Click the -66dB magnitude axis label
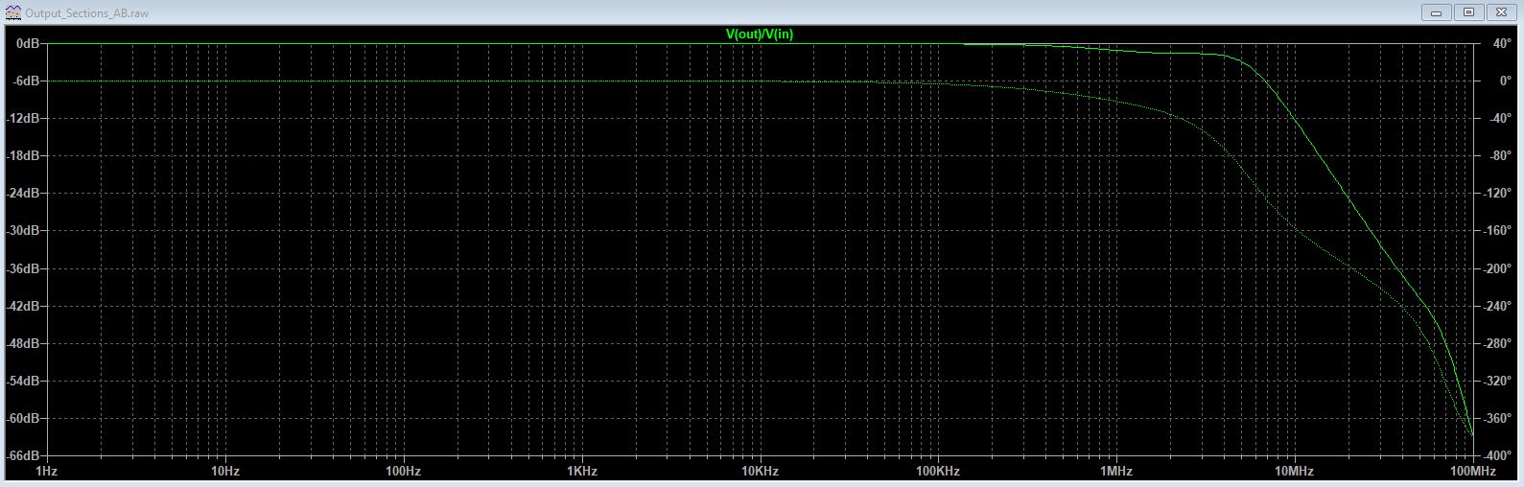Viewport: 1524px width, 487px height. (x=22, y=456)
